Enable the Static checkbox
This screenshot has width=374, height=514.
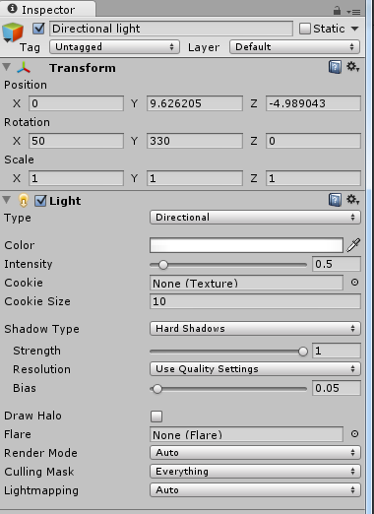304,29
